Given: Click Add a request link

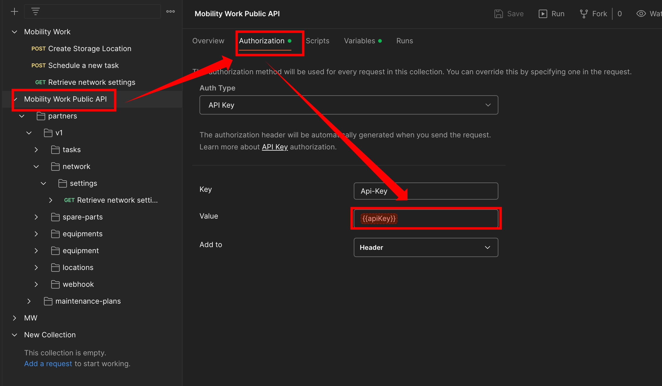Looking at the screenshot, I should (x=48, y=364).
